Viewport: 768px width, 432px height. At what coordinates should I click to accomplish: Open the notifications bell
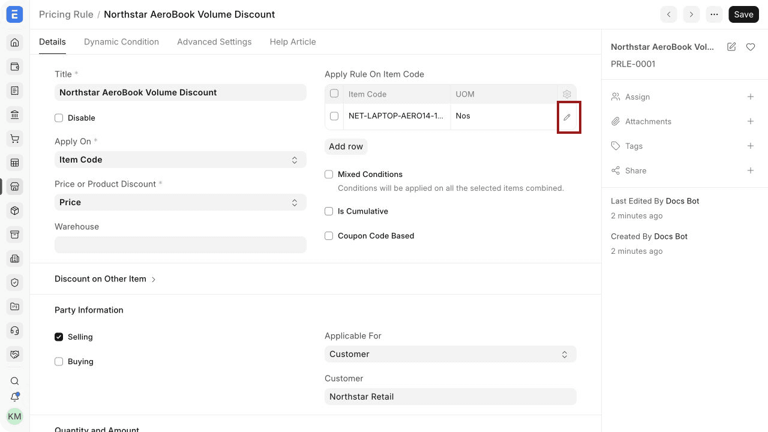pyautogui.click(x=15, y=397)
